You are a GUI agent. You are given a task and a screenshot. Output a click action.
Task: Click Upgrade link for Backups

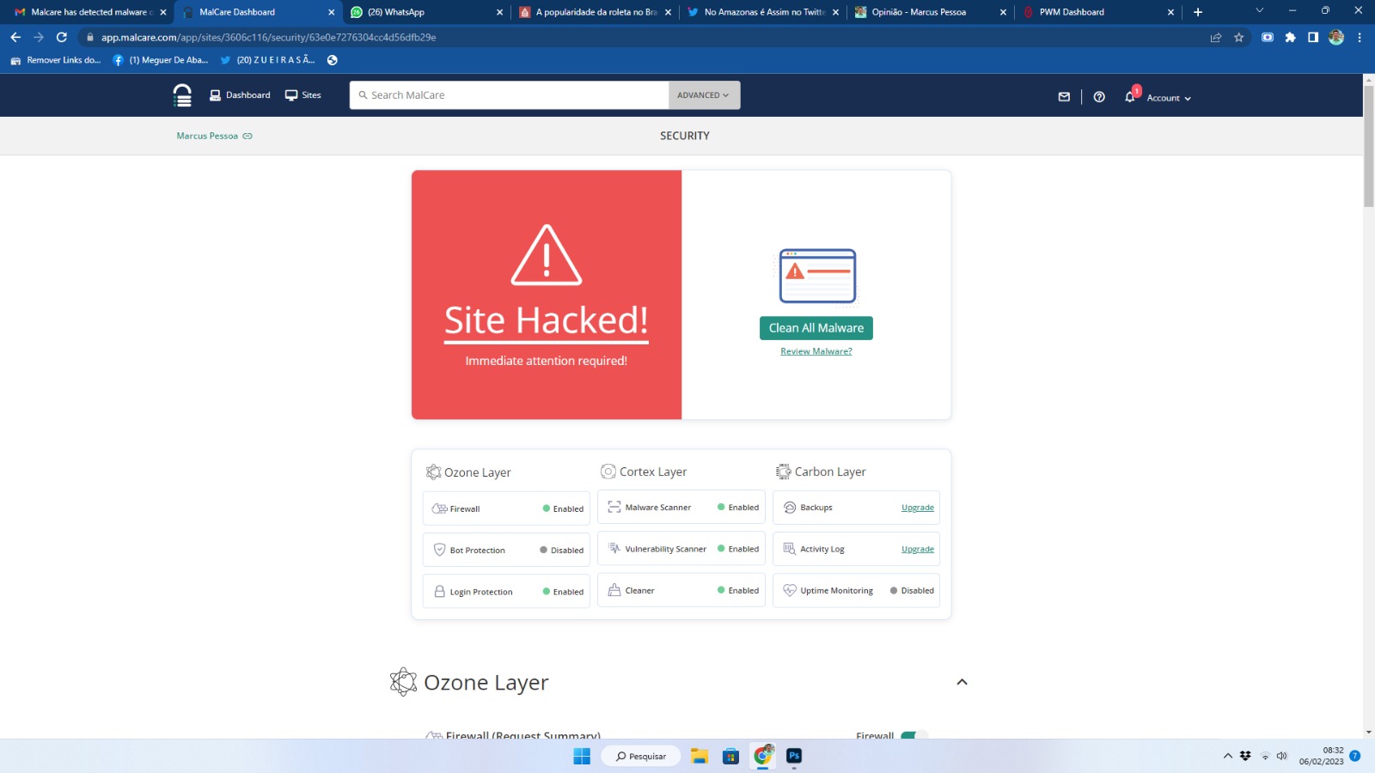pyautogui.click(x=918, y=508)
